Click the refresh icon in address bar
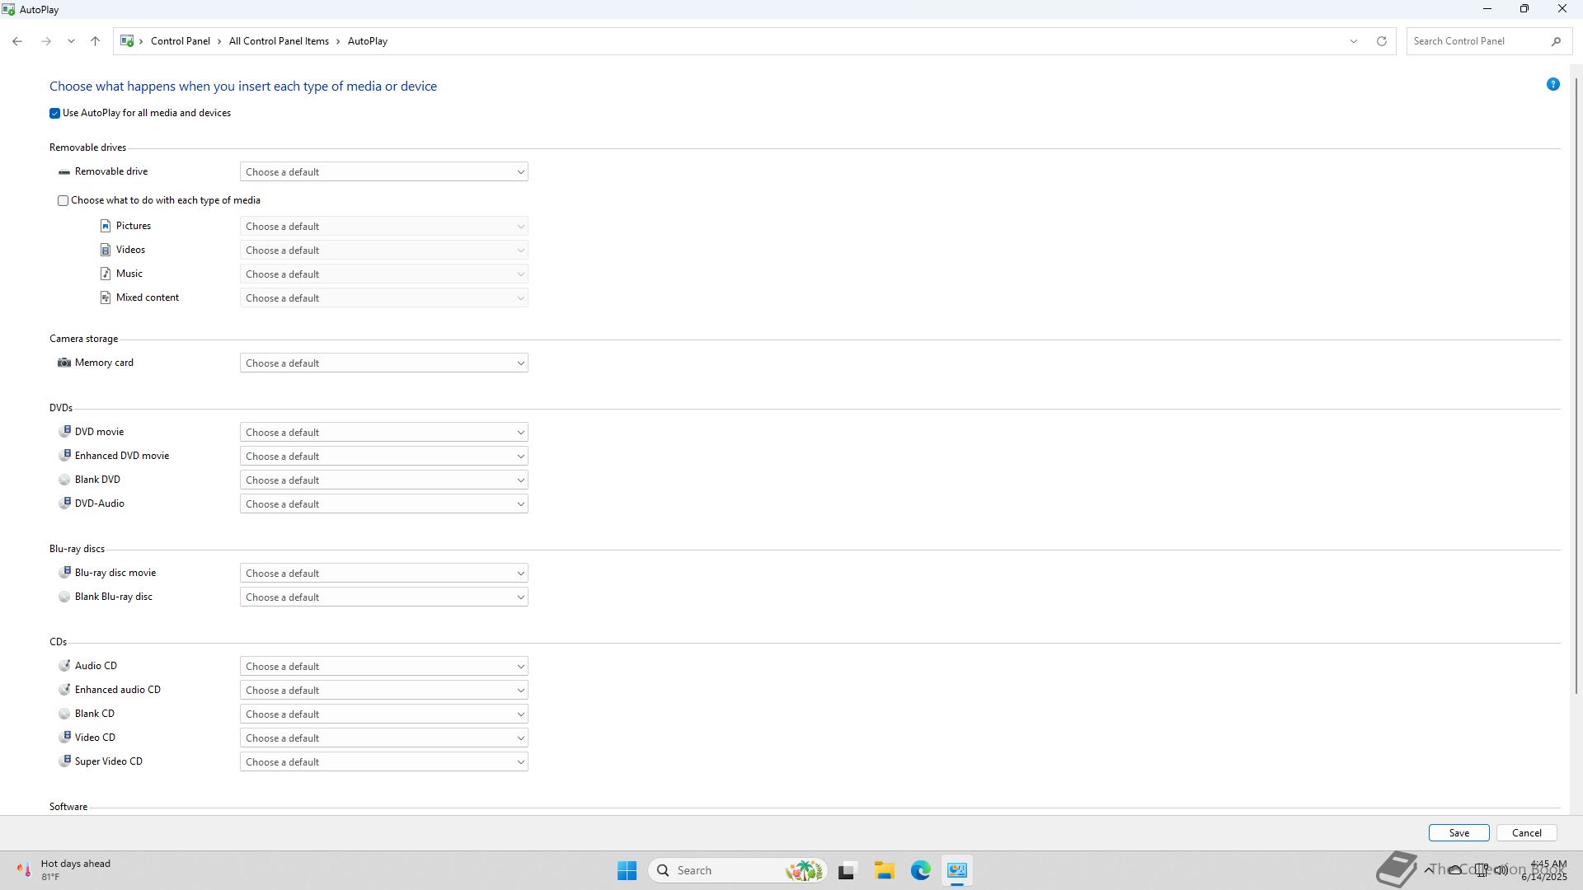The width and height of the screenshot is (1583, 890). pos(1381,41)
